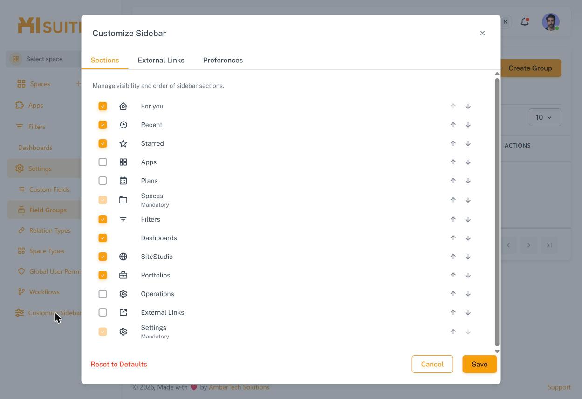
Task: Move Plans section down
Action: pos(468,181)
